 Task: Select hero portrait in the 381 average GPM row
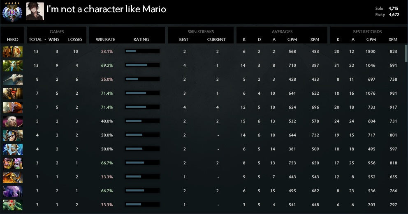point(13,149)
